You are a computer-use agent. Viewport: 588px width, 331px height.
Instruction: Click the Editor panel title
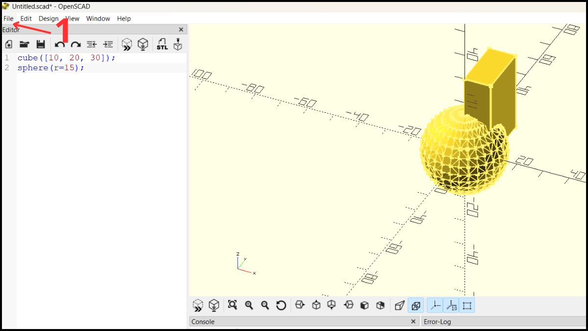click(x=11, y=30)
